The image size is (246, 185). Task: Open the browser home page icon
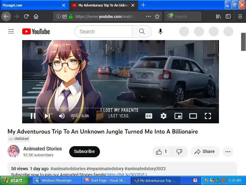click(x=36, y=16)
